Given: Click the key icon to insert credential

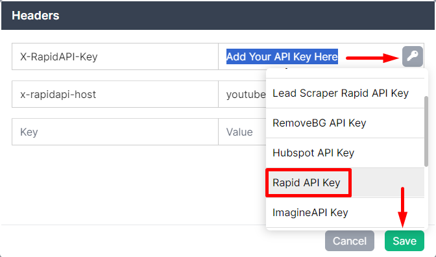Looking at the screenshot, I should coord(413,56).
